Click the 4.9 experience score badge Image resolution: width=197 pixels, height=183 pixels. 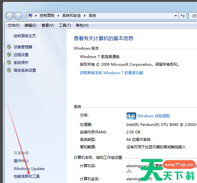[131, 116]
